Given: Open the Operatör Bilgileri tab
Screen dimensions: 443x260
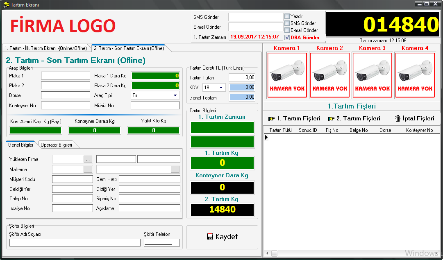Looking at the screenshot, I should point(56,145).
